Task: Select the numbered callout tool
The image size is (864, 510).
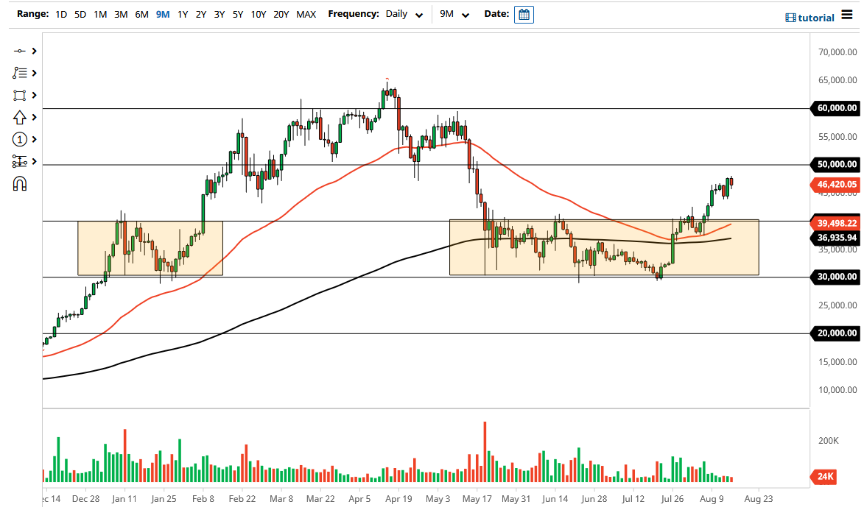Action: 19,139
